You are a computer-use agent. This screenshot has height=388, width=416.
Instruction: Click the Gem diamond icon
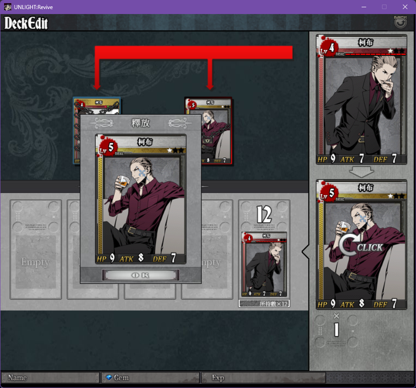(109, 378)
